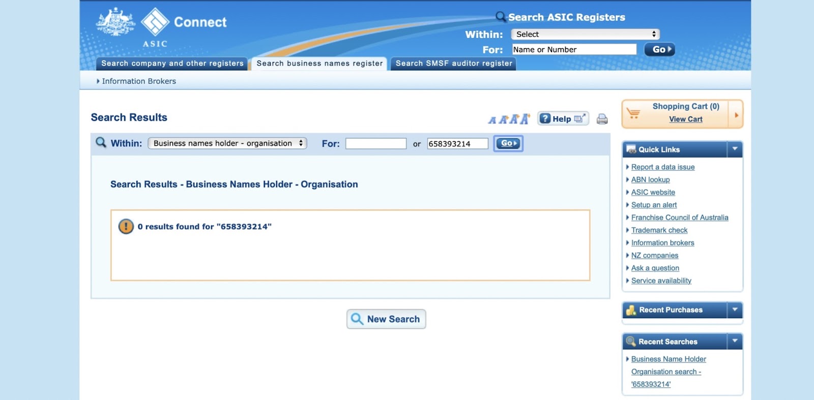The height and width of the screenshot is (400, 814).
Task: Click the Quick Links panel icon
Action: click(631, 149)
